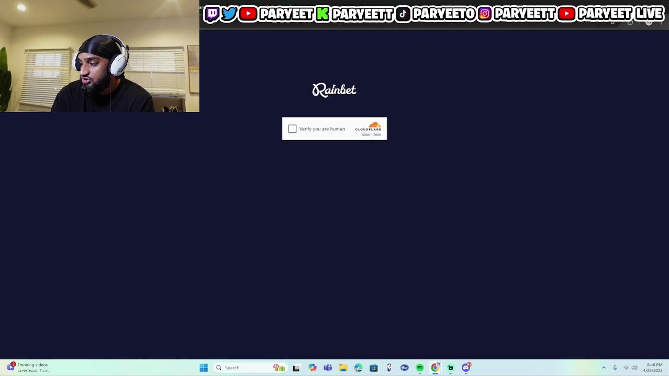This screenshot has width=669, height=376.
Task: Open the NBA app taskbar icon
Action: coord(389,368)
